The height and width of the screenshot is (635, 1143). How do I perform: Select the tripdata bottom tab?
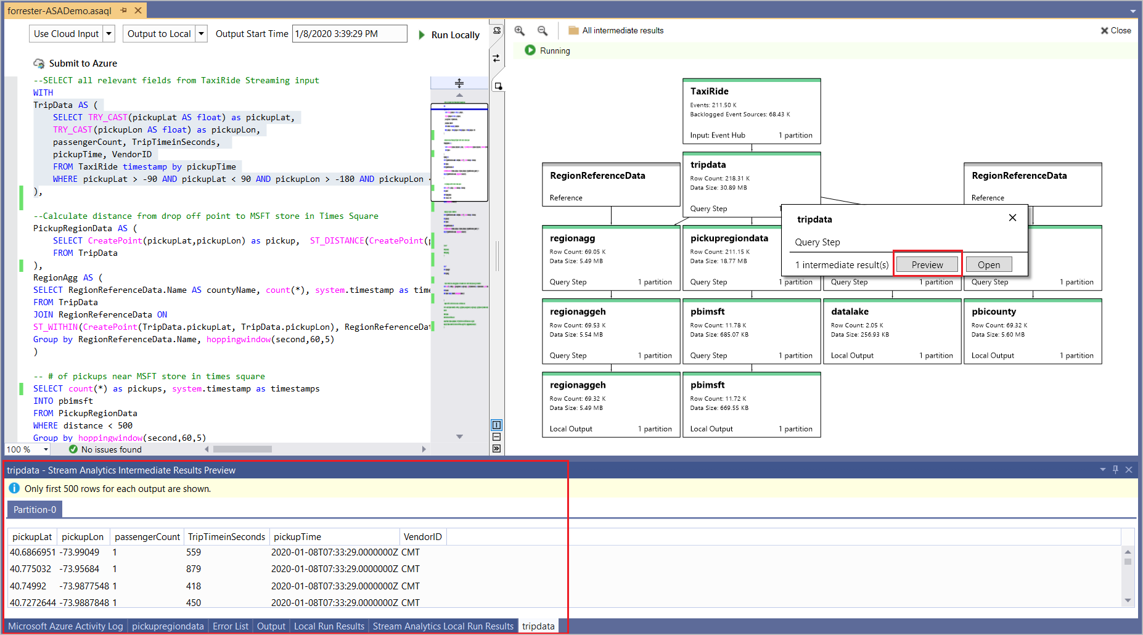tap(538, 626)
